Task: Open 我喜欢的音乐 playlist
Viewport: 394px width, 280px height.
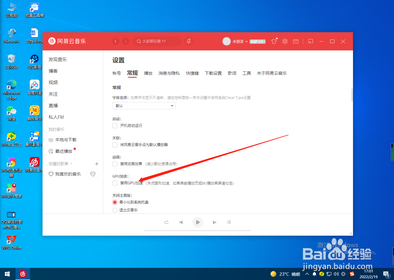Action: [65, 174]
